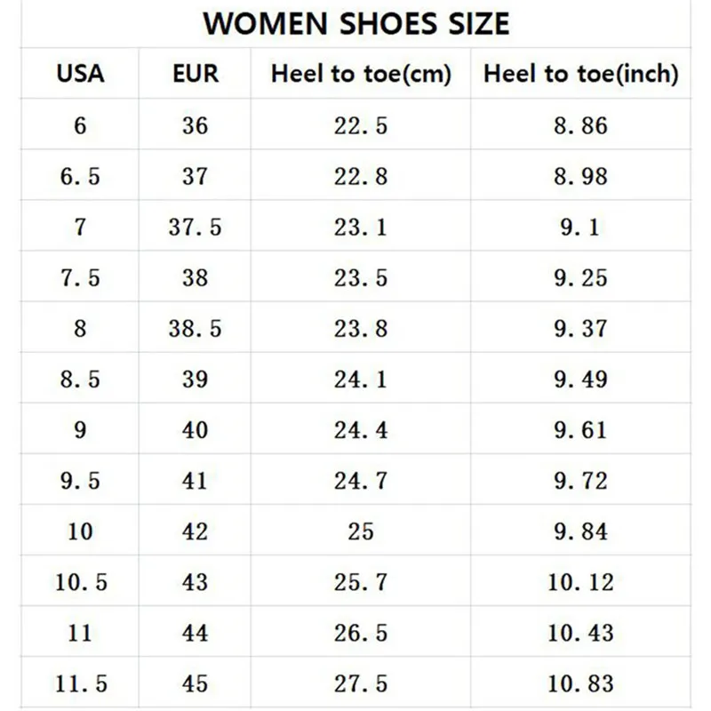Screen dimensions: 711x711
Task: Select the 8.86 inch cell
Action: pyautogui.click(x=580, y=125)
